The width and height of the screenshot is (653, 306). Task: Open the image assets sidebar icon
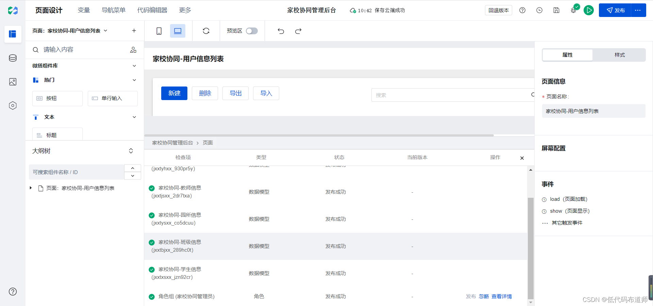click(13, 82)
